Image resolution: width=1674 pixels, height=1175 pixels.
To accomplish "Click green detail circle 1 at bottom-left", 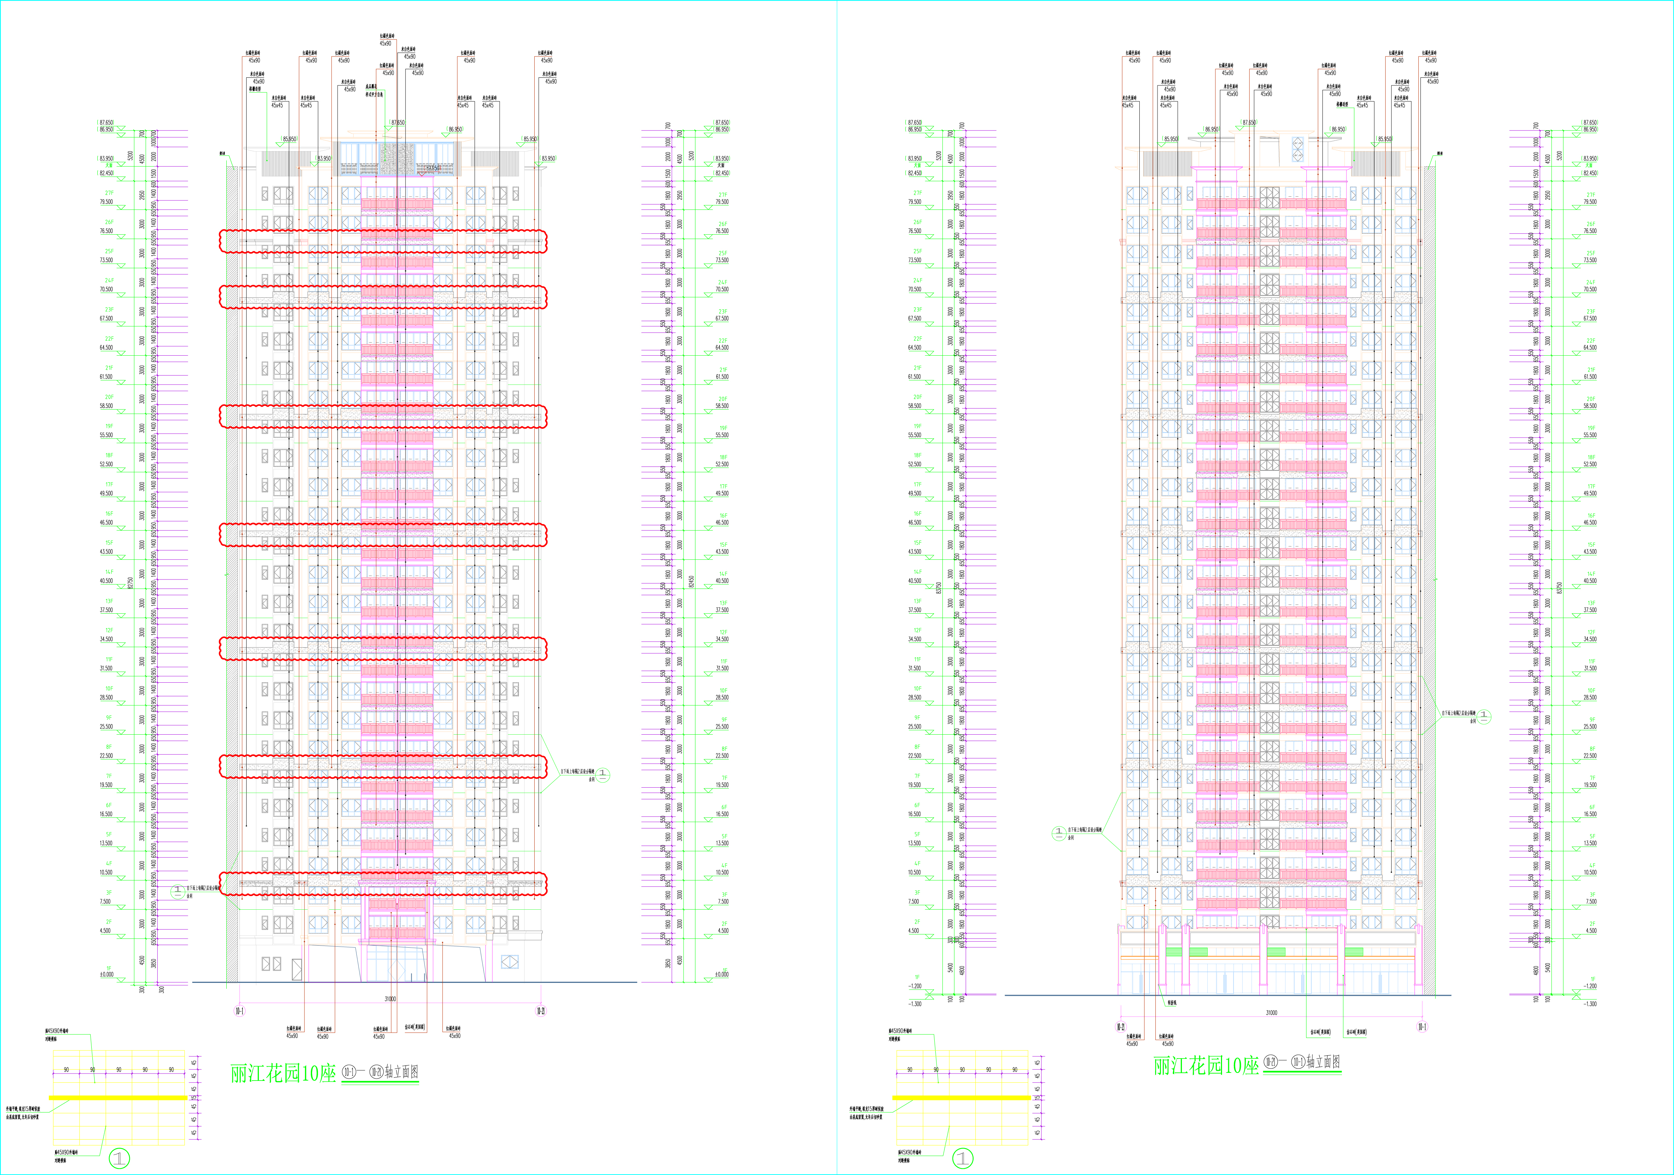I will (120, 1158).
